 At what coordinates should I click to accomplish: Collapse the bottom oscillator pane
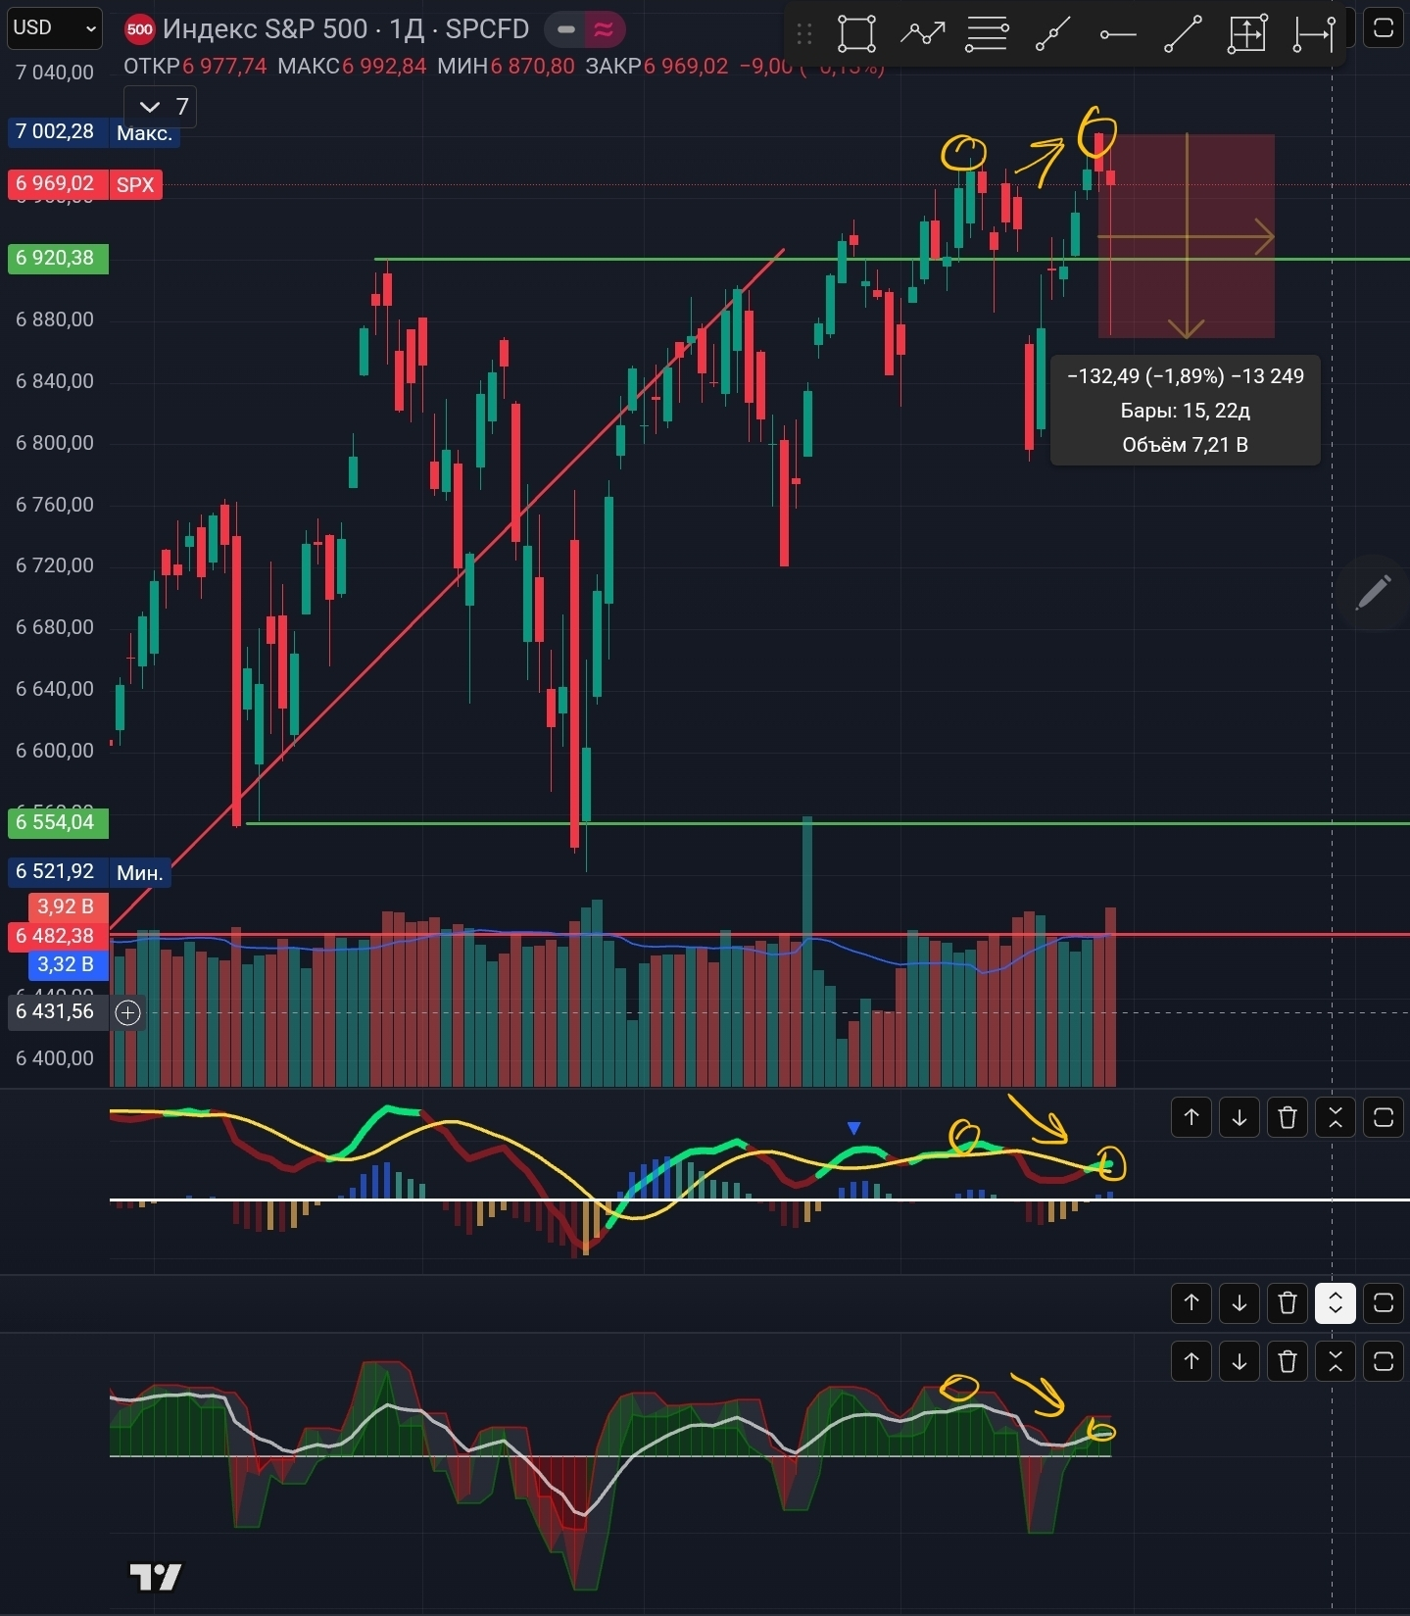(x=1336, y=1361)
